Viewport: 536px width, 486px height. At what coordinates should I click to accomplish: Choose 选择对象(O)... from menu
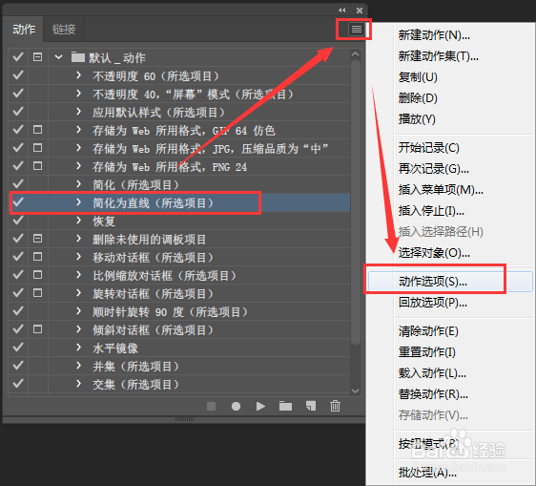[x=434, y=253]
